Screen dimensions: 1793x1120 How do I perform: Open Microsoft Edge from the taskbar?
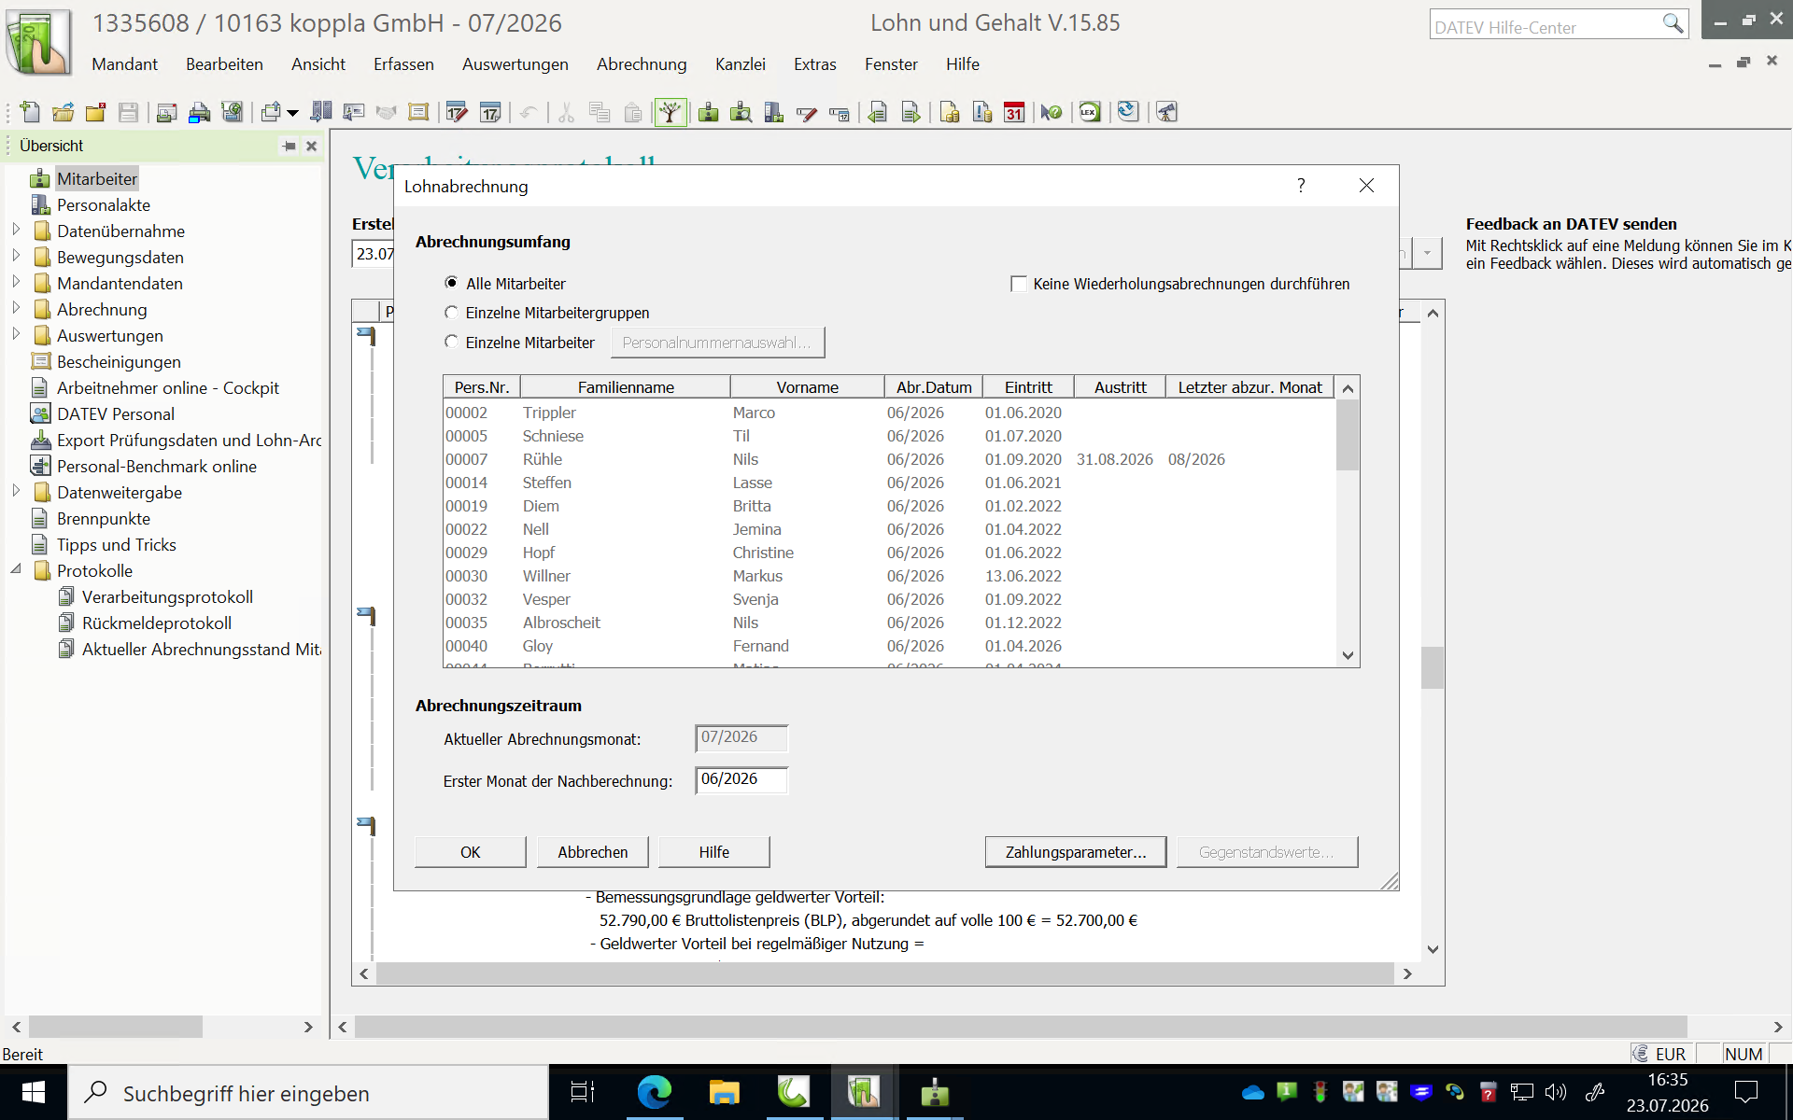(x=654, y=1092)
